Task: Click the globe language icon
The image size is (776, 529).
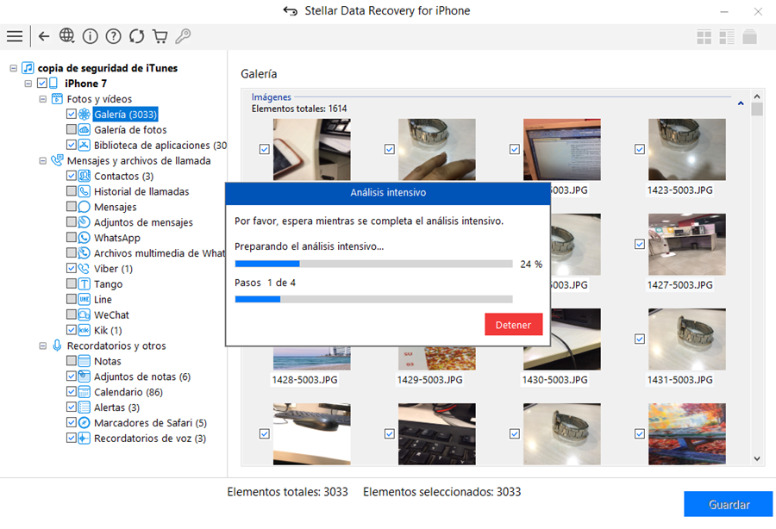Action: [x=67, y=36]
